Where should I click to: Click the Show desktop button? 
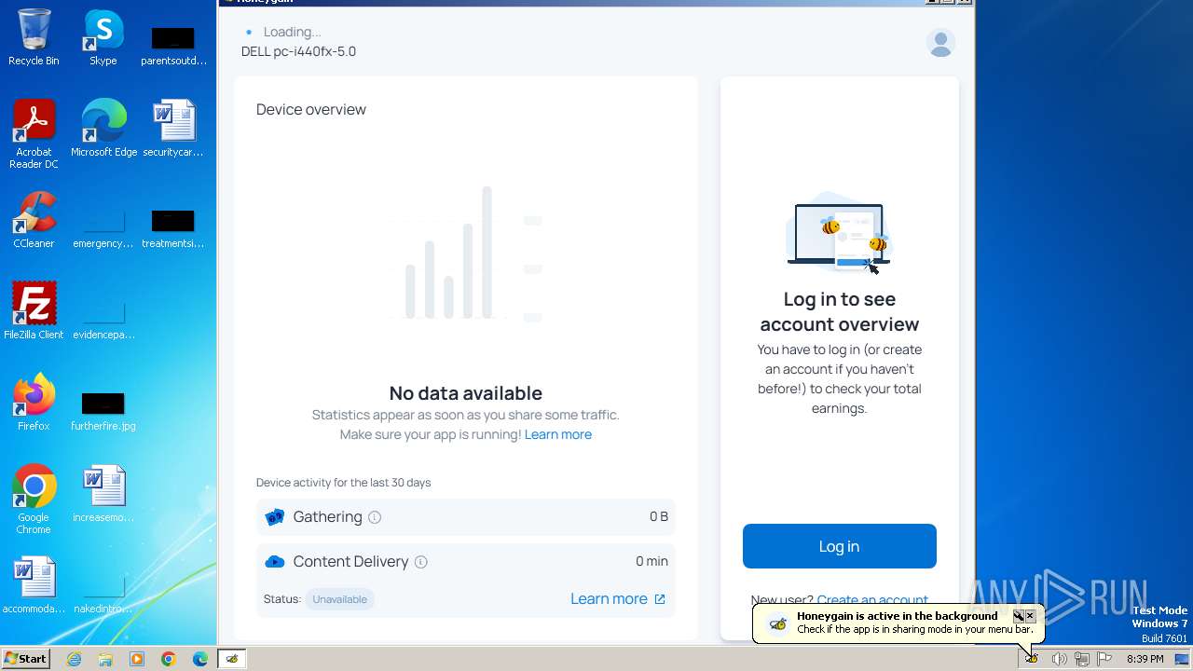[x=1182, y=659]
